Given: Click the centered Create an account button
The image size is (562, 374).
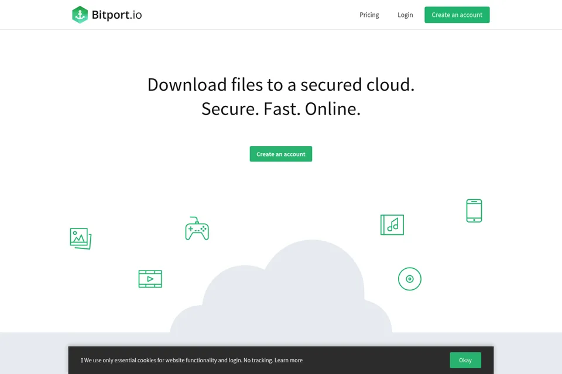Looking at the screenshot, I should click(281, 154).
